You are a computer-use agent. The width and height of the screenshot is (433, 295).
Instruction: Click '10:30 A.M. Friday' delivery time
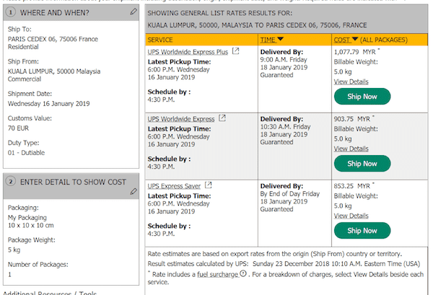(285, 127)
